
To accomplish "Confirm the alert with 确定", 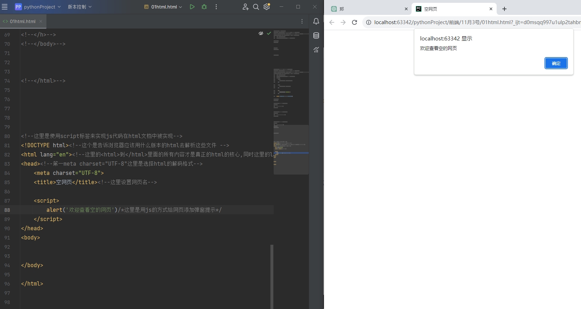I will (556, 63).
